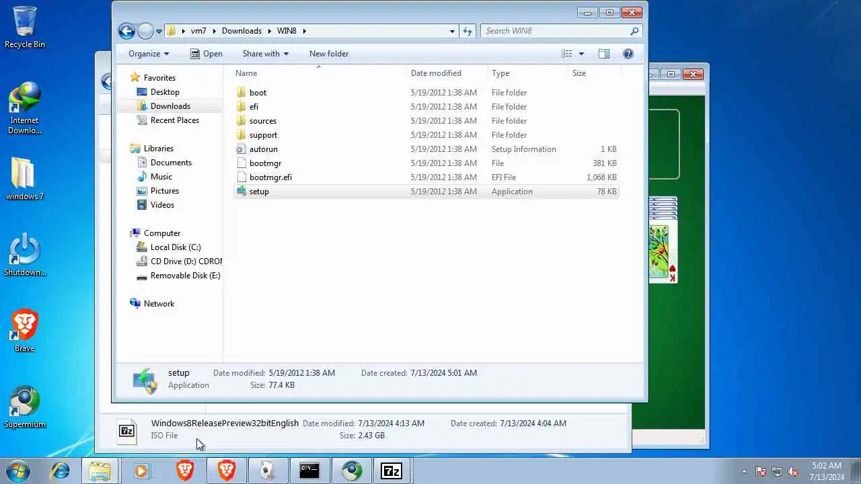Image resolution: width=861 pixels, height=484 pixels.
Task: Select the support folder
Action: (426, 135)
